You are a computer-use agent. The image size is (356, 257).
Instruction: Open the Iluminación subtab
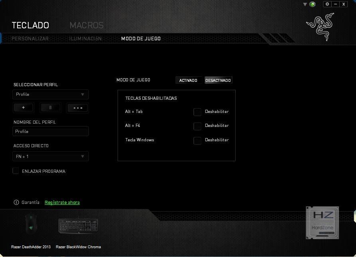point(85,39)
